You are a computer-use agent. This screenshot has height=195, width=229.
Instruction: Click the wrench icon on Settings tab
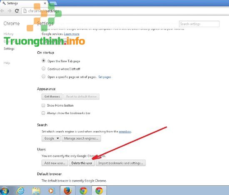tap(4, 3)
